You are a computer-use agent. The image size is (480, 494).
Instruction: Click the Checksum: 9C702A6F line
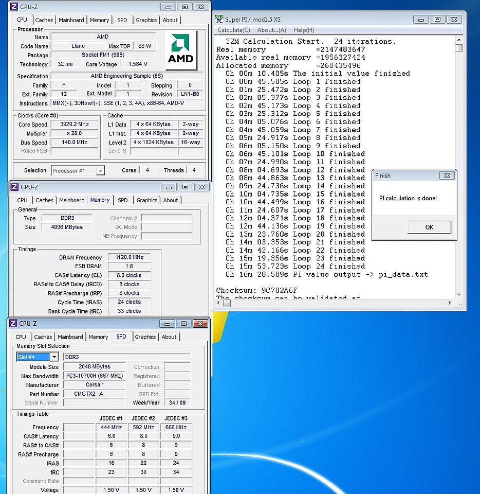pyautogui.click(x=256, y=290)
